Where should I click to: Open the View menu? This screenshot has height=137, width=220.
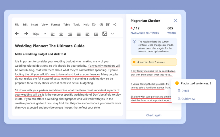coord(45,25)
